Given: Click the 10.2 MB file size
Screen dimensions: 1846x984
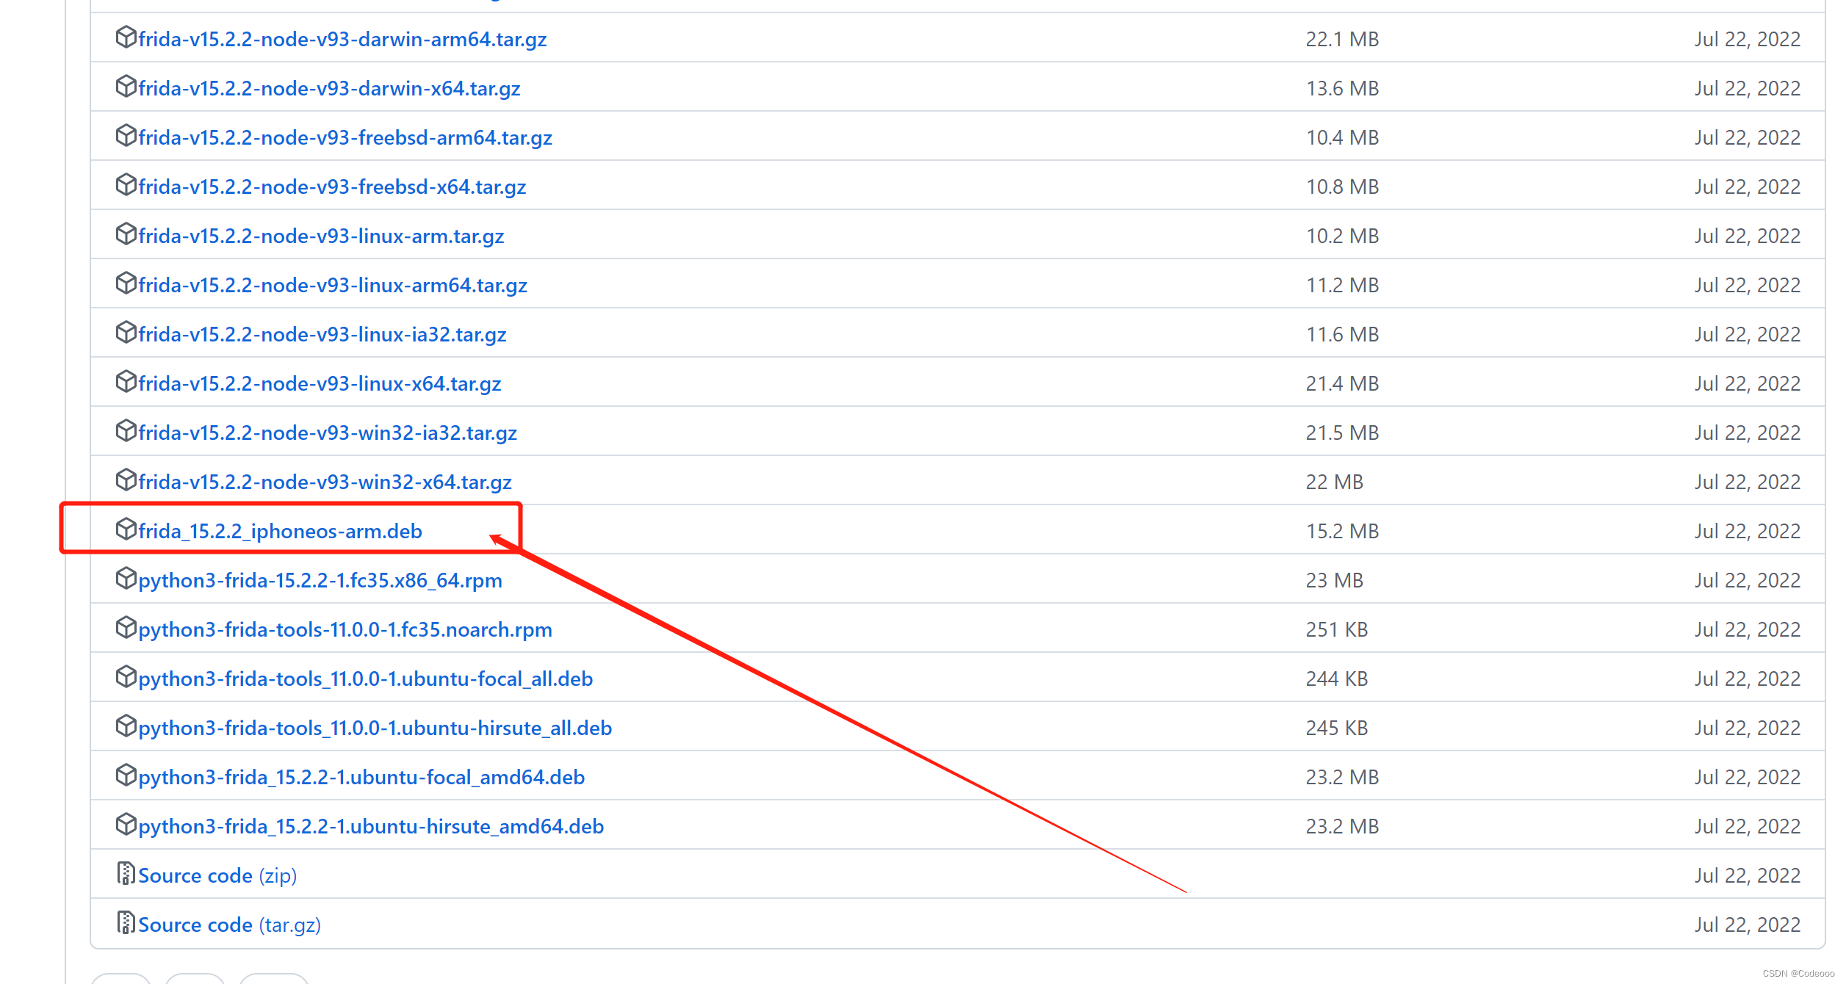Looking at the screenshot, I should click(x=1342, y=236).
